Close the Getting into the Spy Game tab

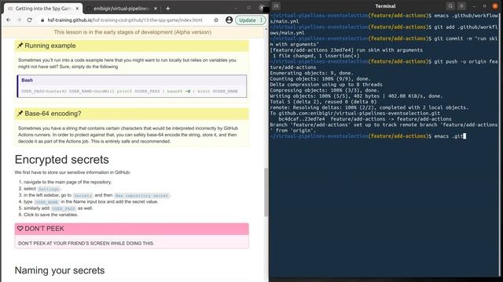pos(77,9)
